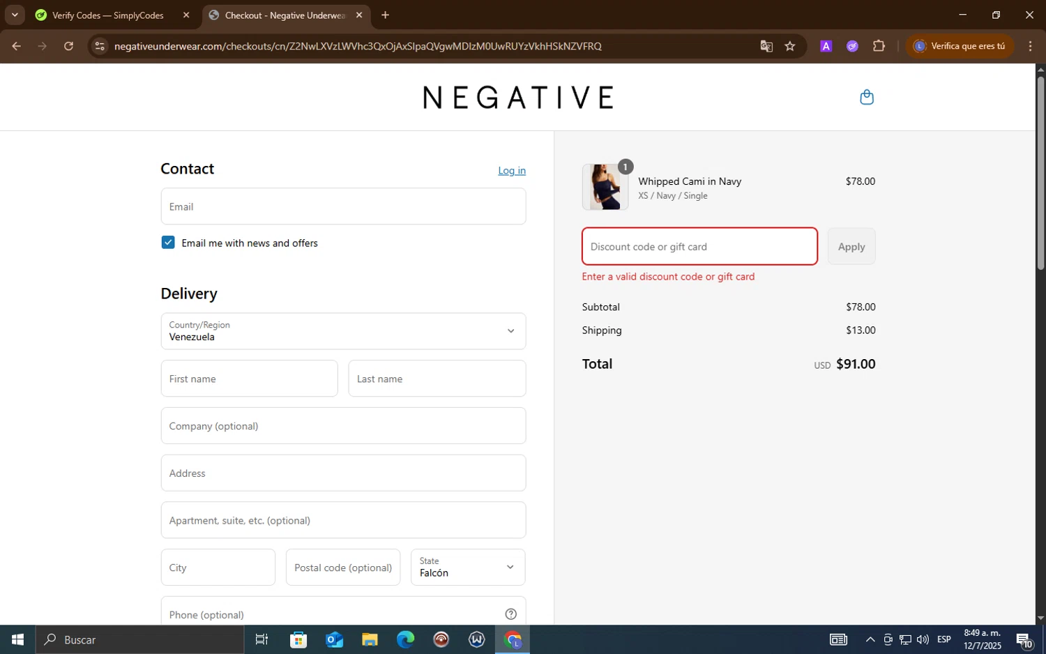The width and height of the screenshot is (1046, 654).
Task: Click the ESP language indicator
Action: (944, 639)
